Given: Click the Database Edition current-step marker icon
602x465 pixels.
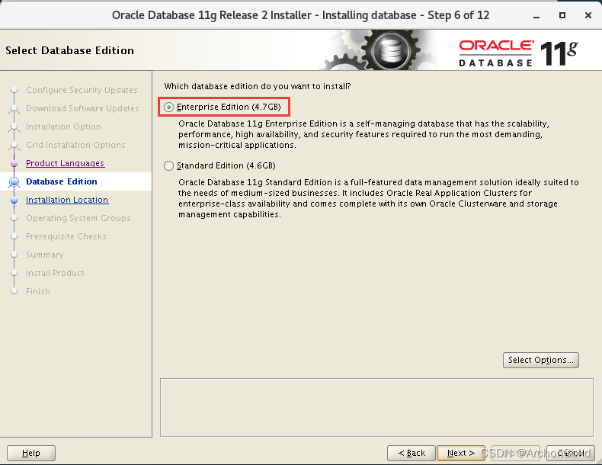Looking at the screenshot, I should point(14,181).
